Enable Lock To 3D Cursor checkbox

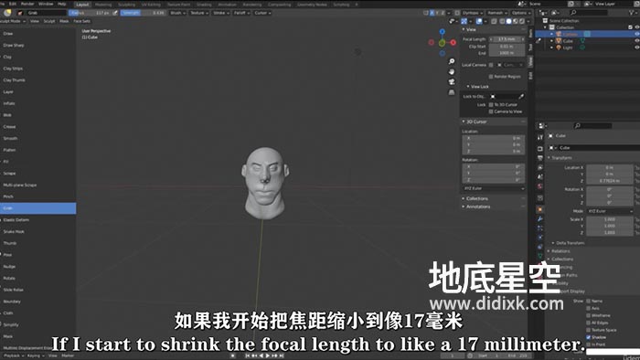click(491, 105)
